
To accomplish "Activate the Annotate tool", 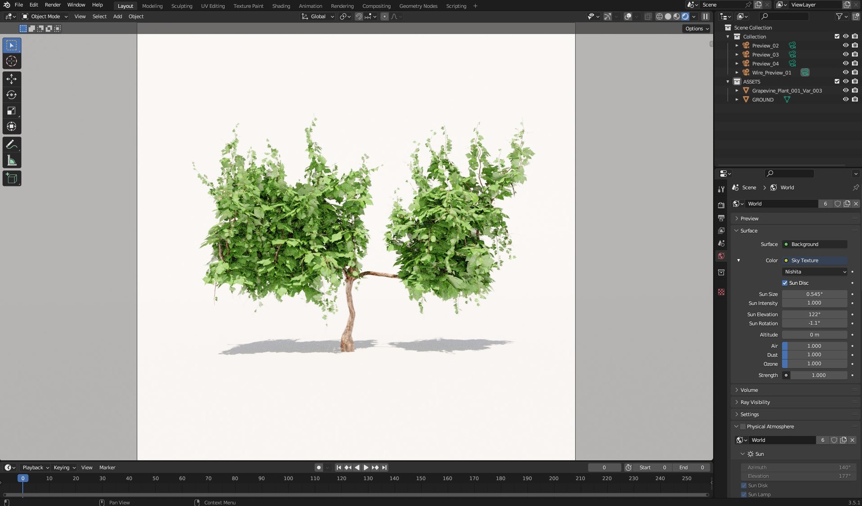I will pyautogui.click(x=12, y=145).
